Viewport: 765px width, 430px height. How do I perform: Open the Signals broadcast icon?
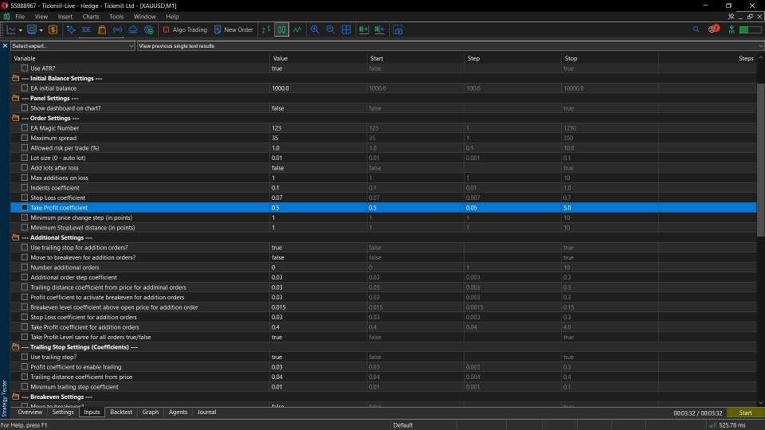[118, 29]
